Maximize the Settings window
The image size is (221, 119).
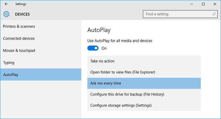coord(203,4)
